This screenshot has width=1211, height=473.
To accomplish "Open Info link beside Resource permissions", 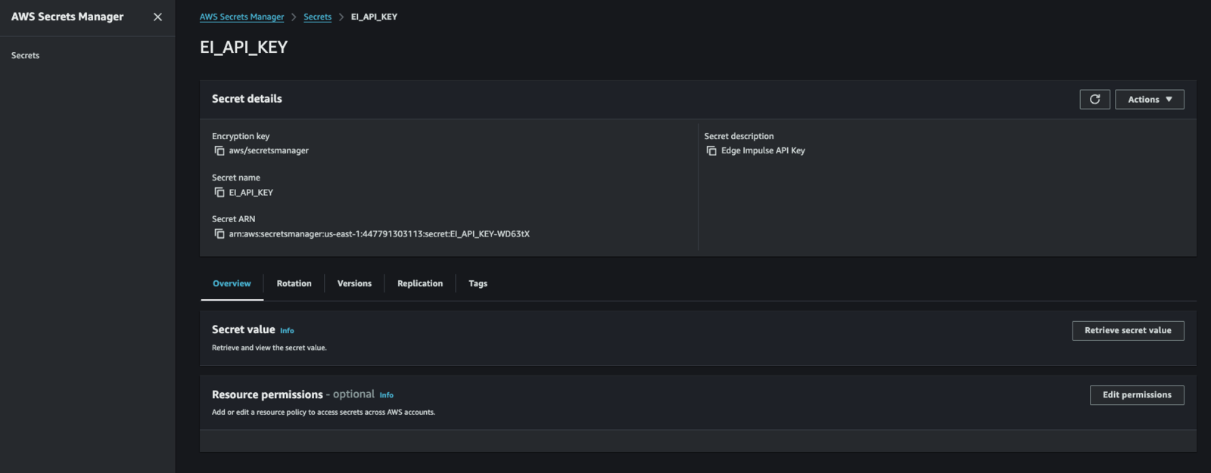I will (x=386, y=395).
